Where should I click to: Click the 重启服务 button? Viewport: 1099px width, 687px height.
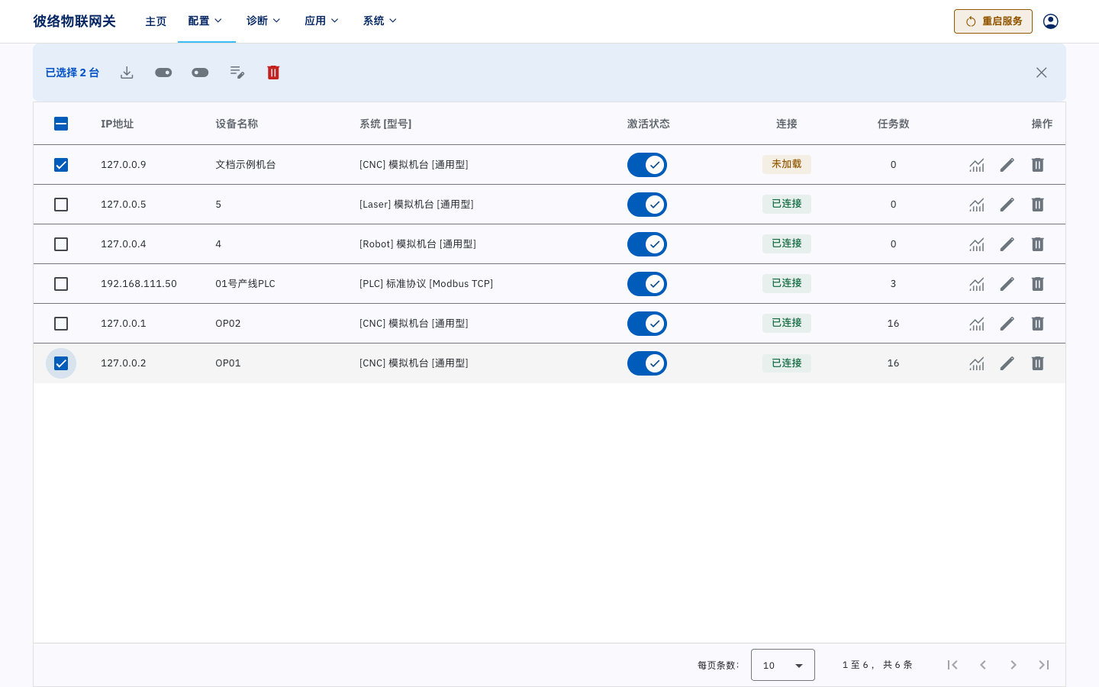pyautogui.click(x=993, y=21)
